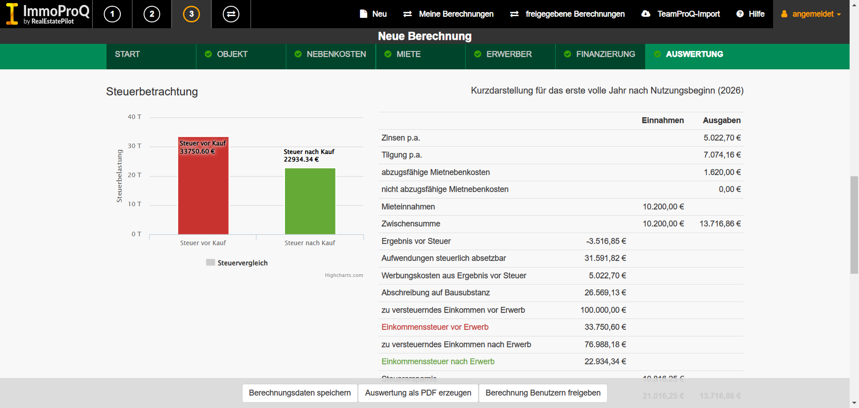859x408 pixels.
Task: Go to step 1 circle icon
Action: click(112, 14)
